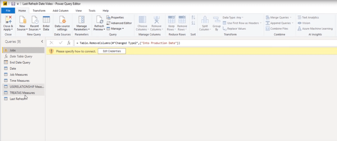Click the New Source icon

click(x=23, y=20)
